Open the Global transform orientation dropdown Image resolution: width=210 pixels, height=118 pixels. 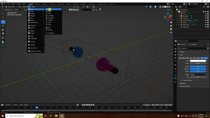click(77, 7)
